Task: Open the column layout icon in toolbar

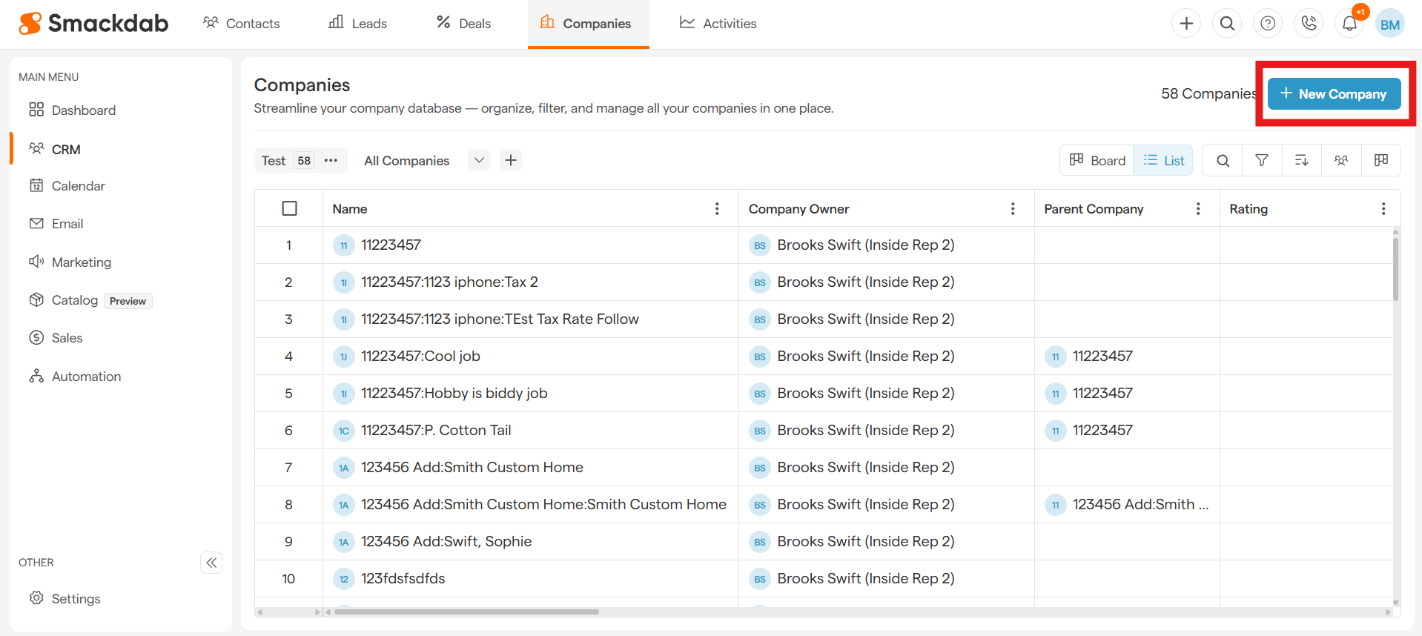Action: (x=1380, y=160)
